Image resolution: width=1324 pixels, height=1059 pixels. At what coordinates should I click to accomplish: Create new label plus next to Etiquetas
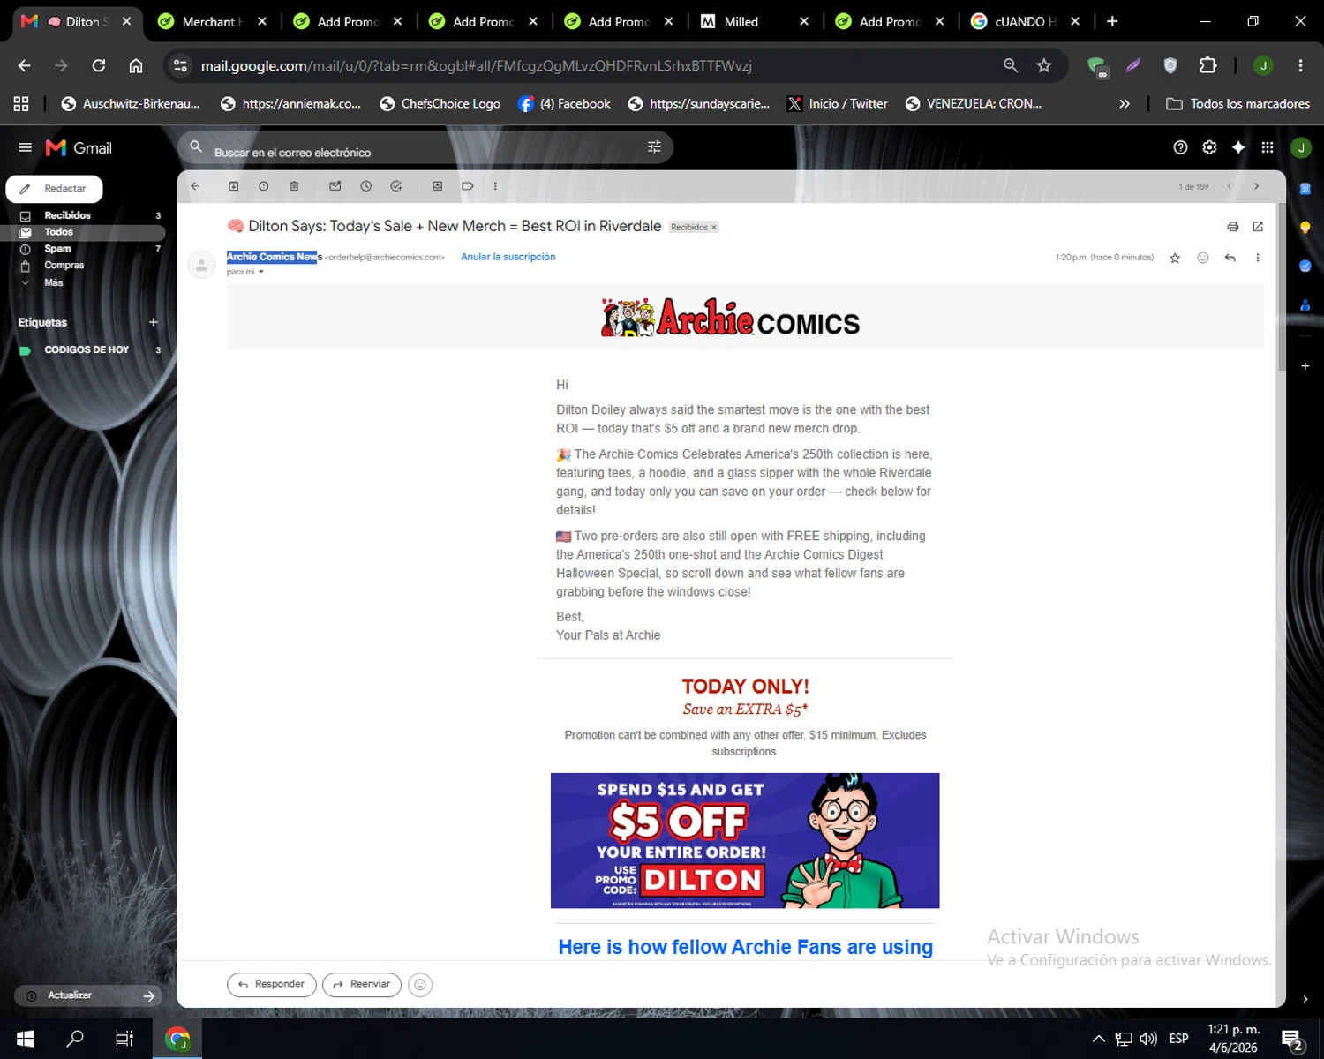[154, 322]
